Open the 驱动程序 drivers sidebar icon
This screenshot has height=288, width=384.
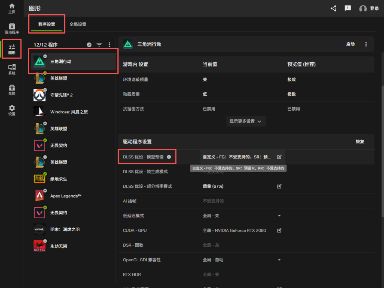click(x=12, y=29)
